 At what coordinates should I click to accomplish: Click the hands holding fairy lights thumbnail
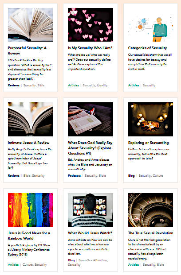(x=150, y=119)
